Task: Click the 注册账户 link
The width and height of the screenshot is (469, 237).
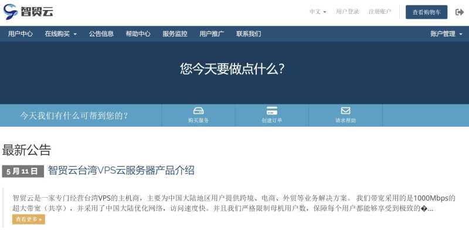Action: coord(380,12)
